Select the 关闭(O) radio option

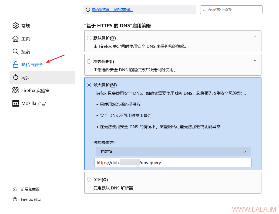point(89,180)
